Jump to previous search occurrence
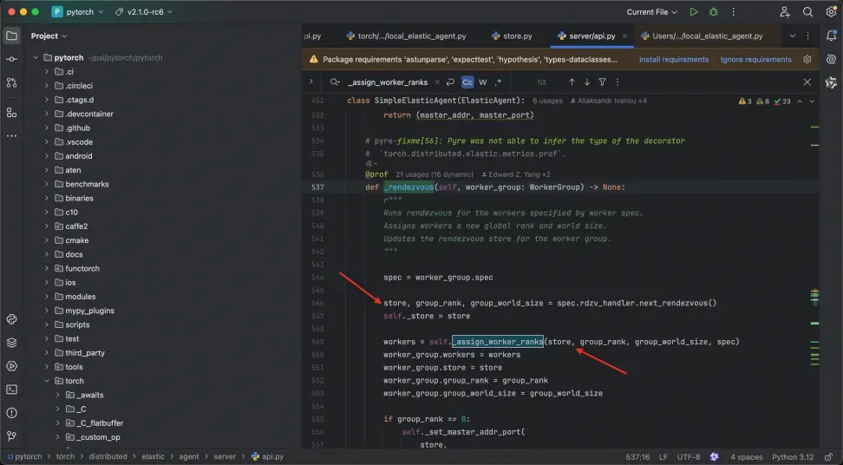 click(x=572, y=82)
